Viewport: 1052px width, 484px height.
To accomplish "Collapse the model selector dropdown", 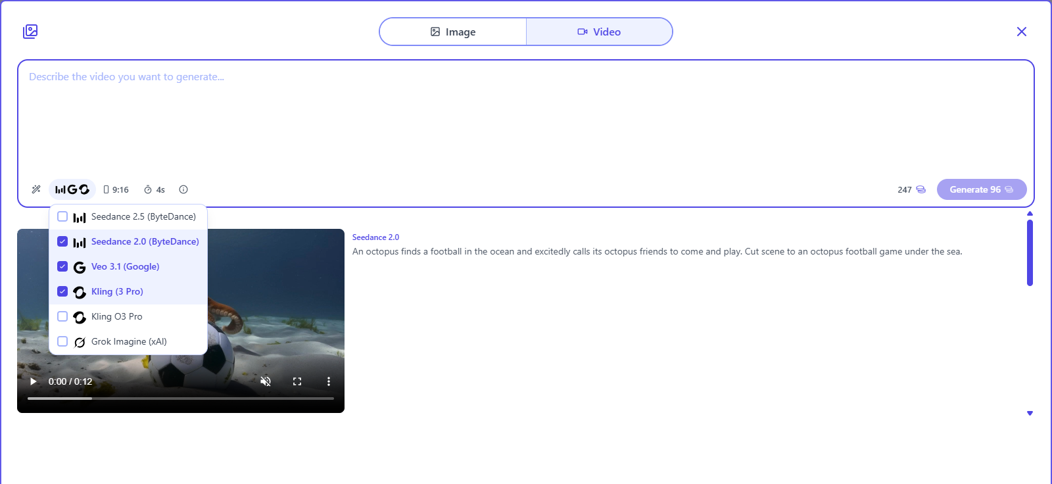I will pyautogui.click(x=72, y=189).
